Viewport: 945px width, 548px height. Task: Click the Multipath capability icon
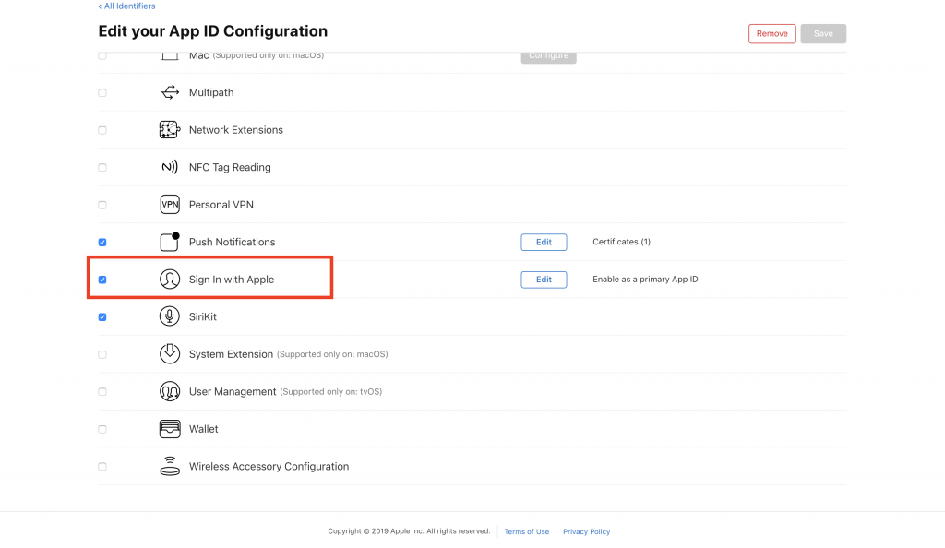170,92
